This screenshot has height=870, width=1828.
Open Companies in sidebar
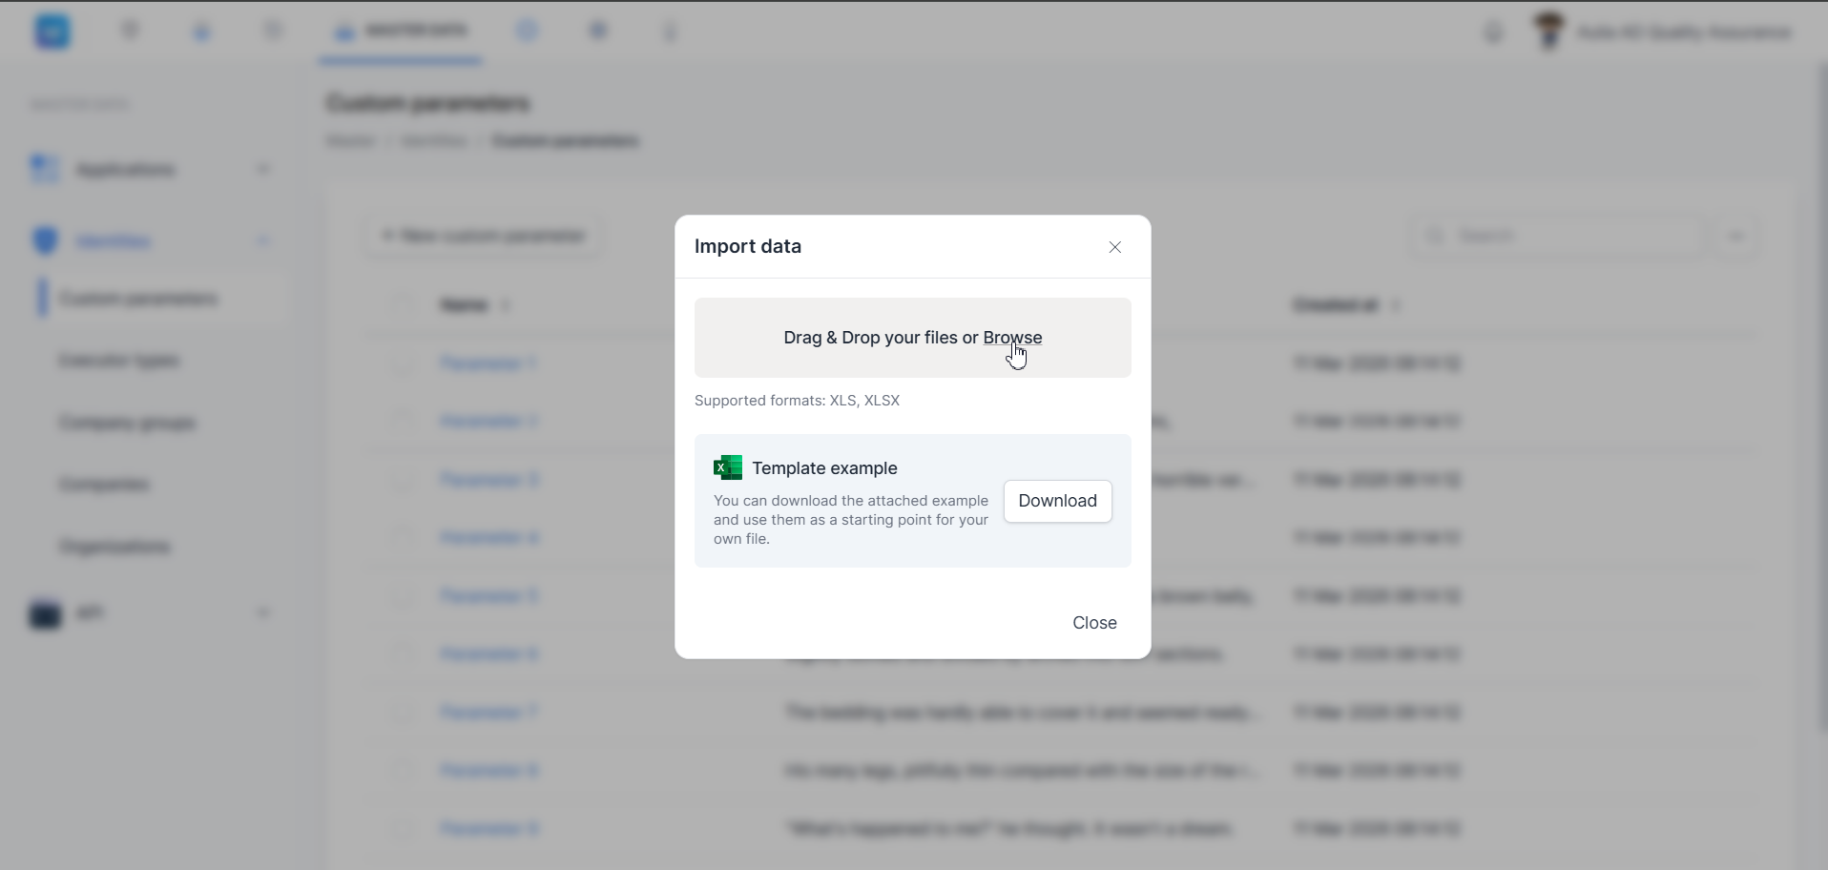click(x=104, y=485)
